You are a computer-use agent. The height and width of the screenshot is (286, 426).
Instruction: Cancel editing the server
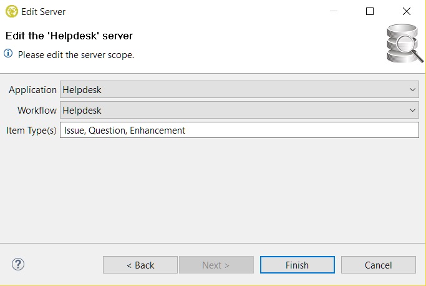(378, 265)
